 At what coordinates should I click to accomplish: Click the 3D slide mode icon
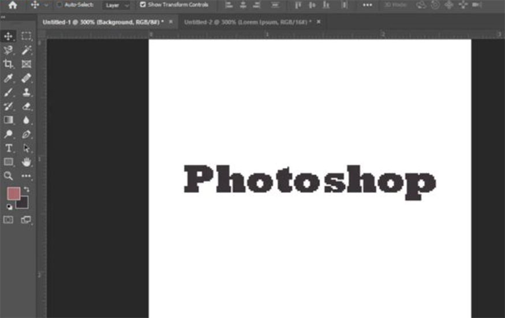[463, 5]
